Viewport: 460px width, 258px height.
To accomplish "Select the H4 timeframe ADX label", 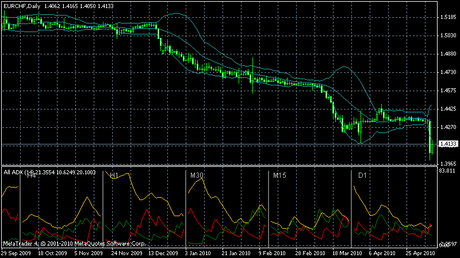I will (32, 176).
